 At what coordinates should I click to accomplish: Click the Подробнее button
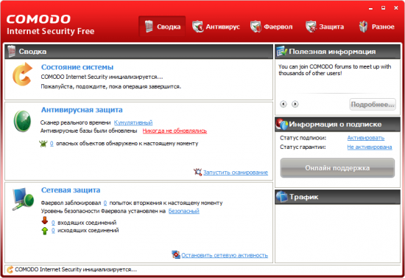(x=373, y=105)
